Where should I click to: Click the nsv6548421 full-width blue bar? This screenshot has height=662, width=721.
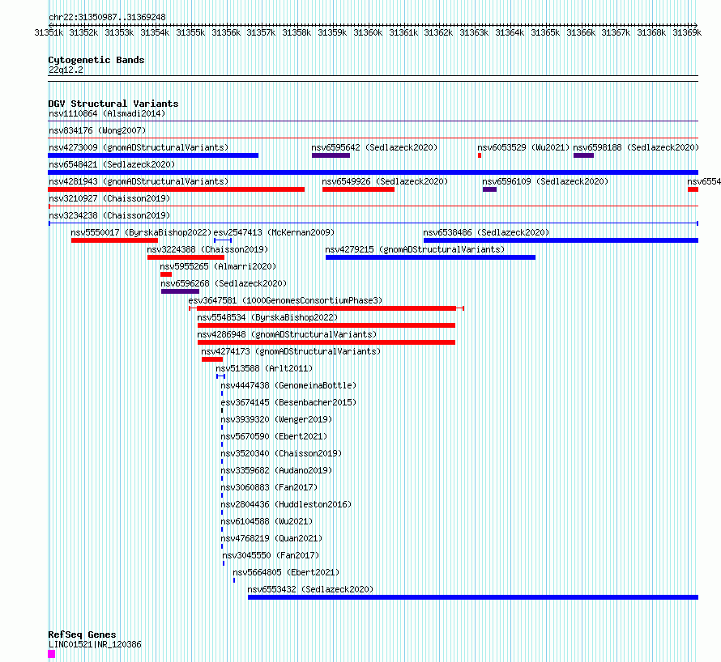coord(373,172)
